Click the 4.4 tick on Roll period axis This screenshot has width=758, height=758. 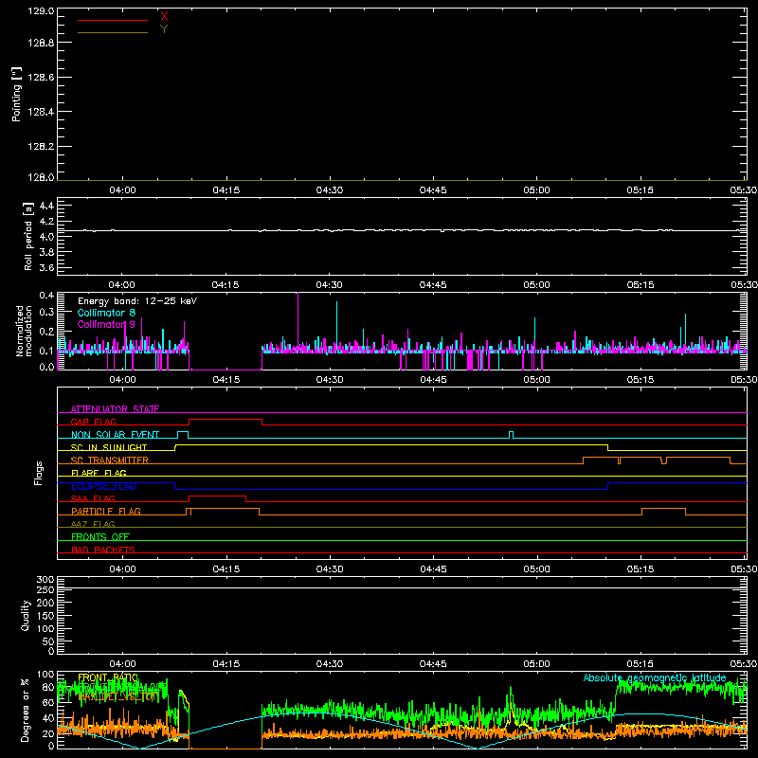[46, 206]
